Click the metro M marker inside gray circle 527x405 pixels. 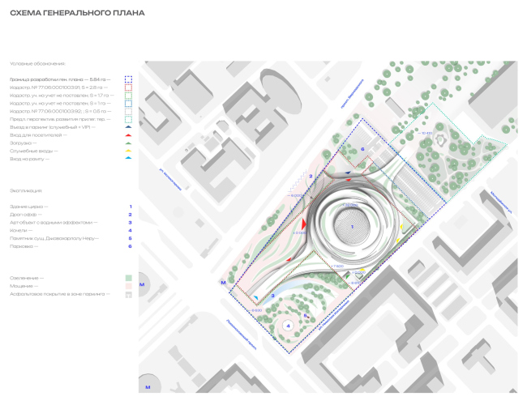pos(142,285)
